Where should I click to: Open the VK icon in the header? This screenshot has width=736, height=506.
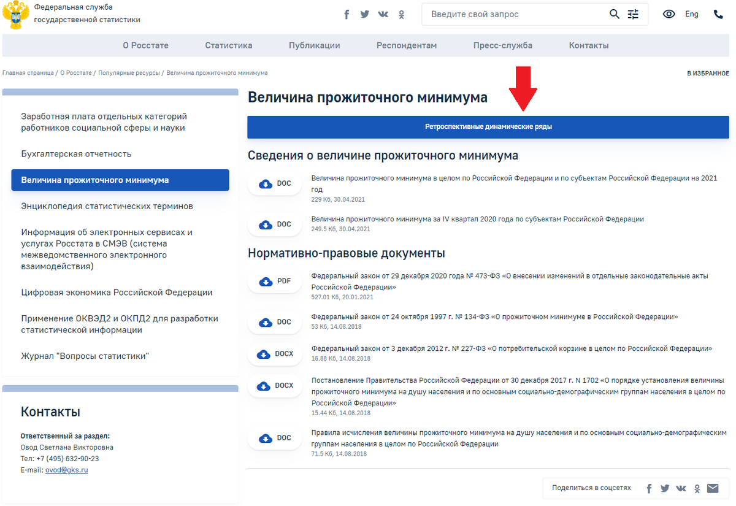click(383, 13)
